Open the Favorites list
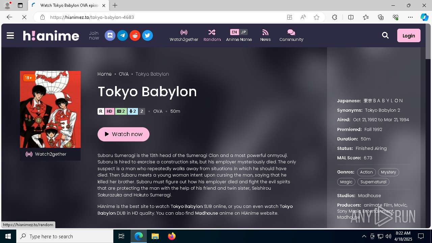The image size is (432, 243). tap(366, 17)
